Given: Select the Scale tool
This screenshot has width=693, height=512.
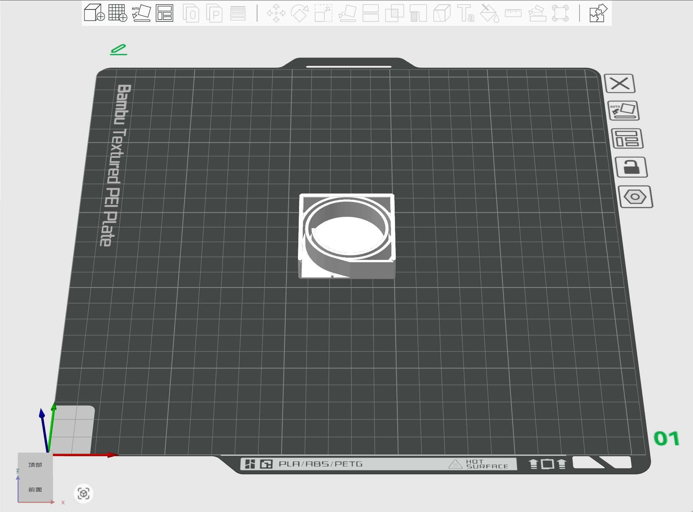Looking at the screenshot, I should pyautogui.click(x=324, y=13).
